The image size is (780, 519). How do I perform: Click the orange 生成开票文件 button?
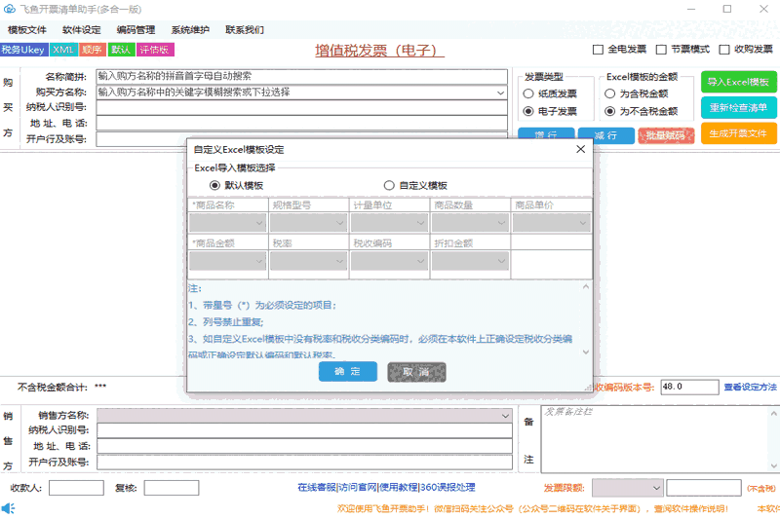(x=739, y=133)
